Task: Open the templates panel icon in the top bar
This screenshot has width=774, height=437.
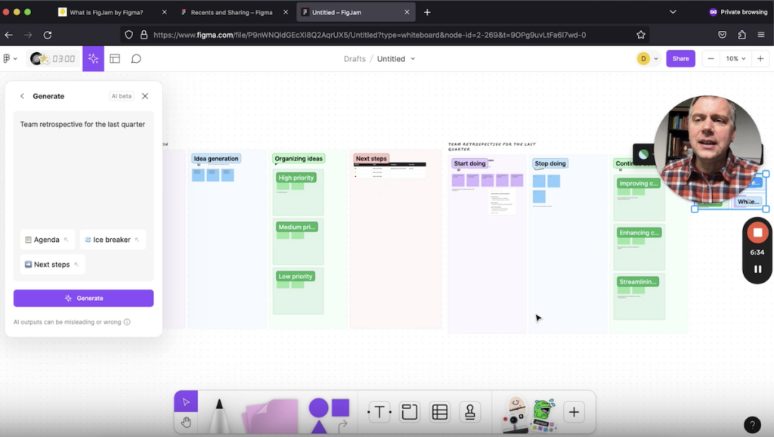Action: (114, 58)
